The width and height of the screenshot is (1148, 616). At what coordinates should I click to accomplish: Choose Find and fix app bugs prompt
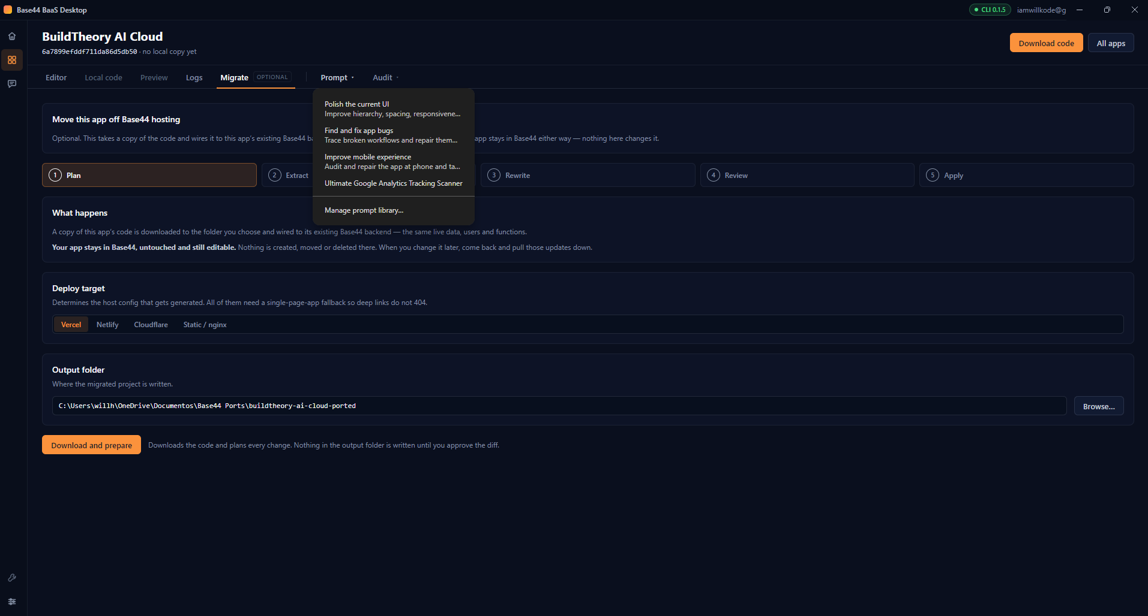(x=394, y=135)
